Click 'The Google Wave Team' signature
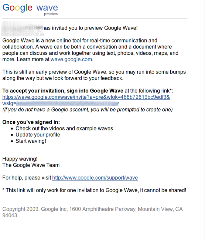Image resolution: width=205 pixels, height=241 pixels. click(x=31, y=165)
